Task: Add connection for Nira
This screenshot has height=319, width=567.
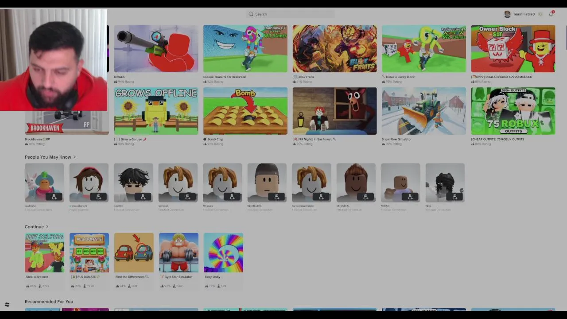Action: point(455,197)
